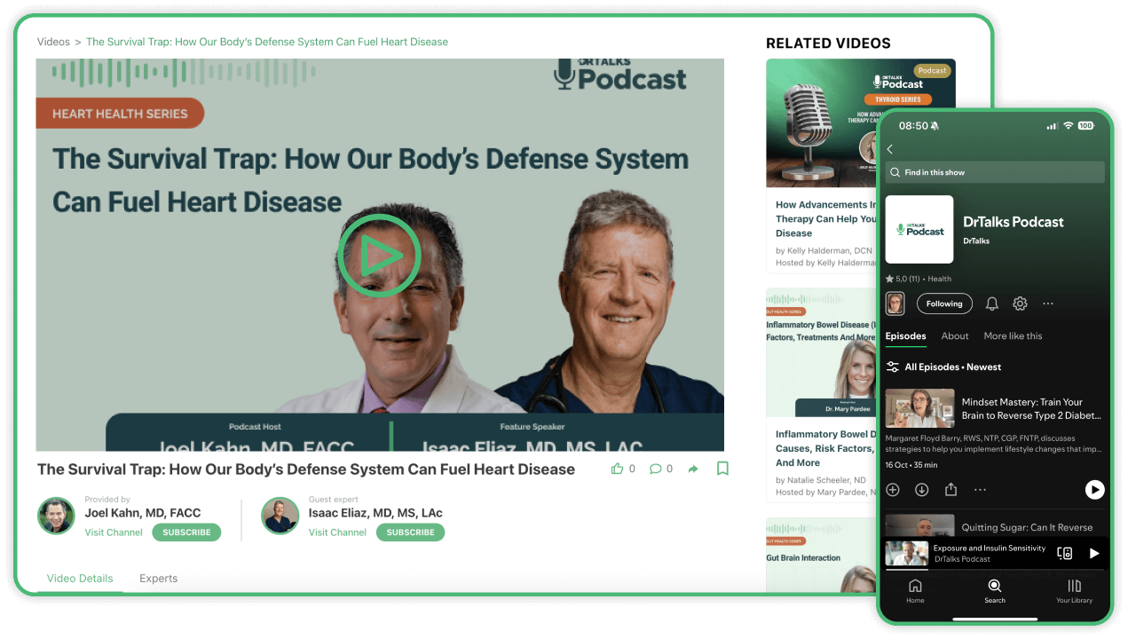Viewport: 1128px width, 639px height.
Task: Select the Episodes tab on phone
Action: coord(905,336)
